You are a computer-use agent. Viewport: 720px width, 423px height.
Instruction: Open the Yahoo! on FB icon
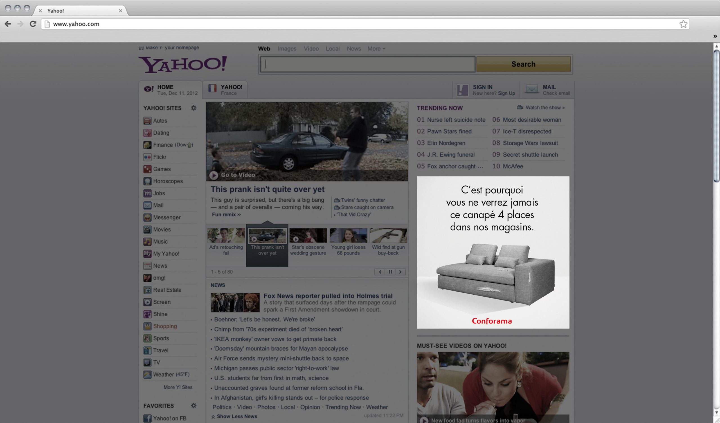(x=147, y=419)
